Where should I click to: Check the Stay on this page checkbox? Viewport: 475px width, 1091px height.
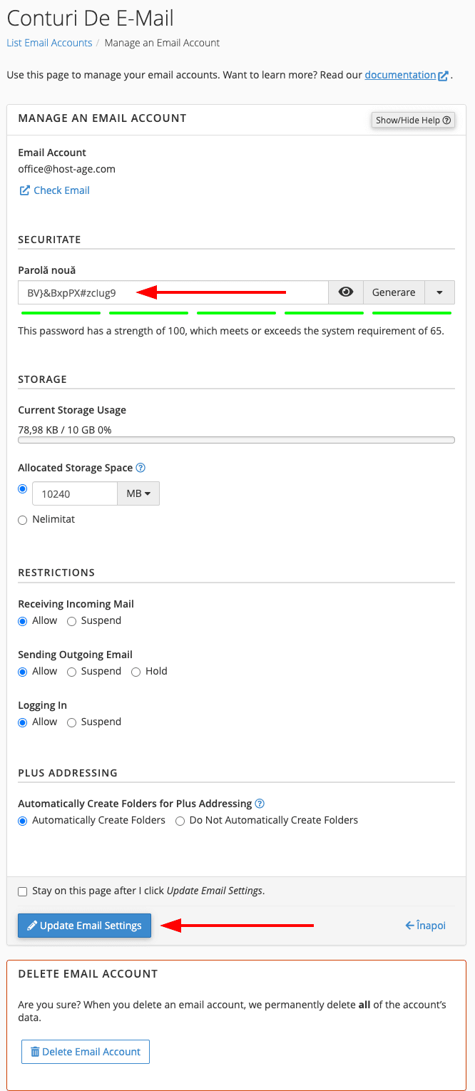(23, 891)
